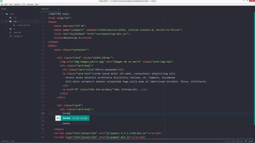Click the 'Bootstrap 4' title text

pyautogui.click(x=72, y=38)
